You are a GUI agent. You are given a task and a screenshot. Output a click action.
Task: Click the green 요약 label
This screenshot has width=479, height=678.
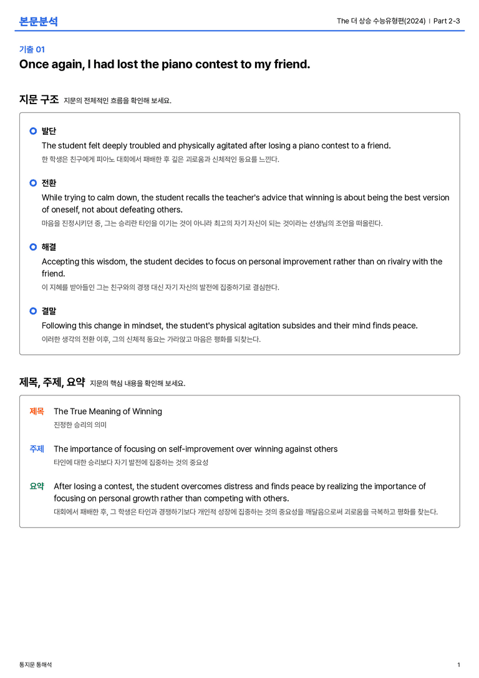pos(37,486)
